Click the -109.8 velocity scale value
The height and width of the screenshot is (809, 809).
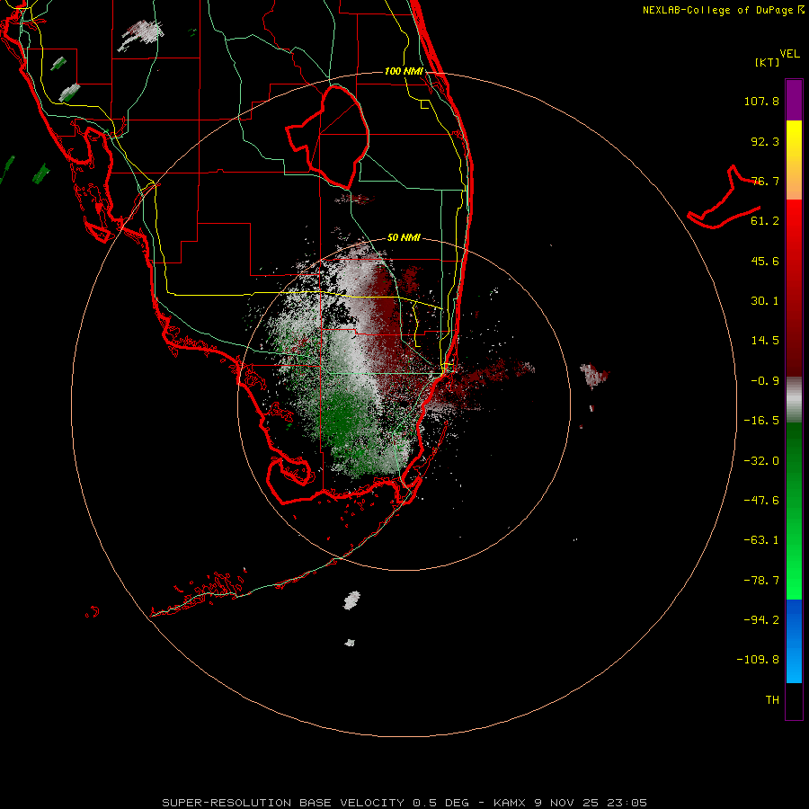coord(758,660)
